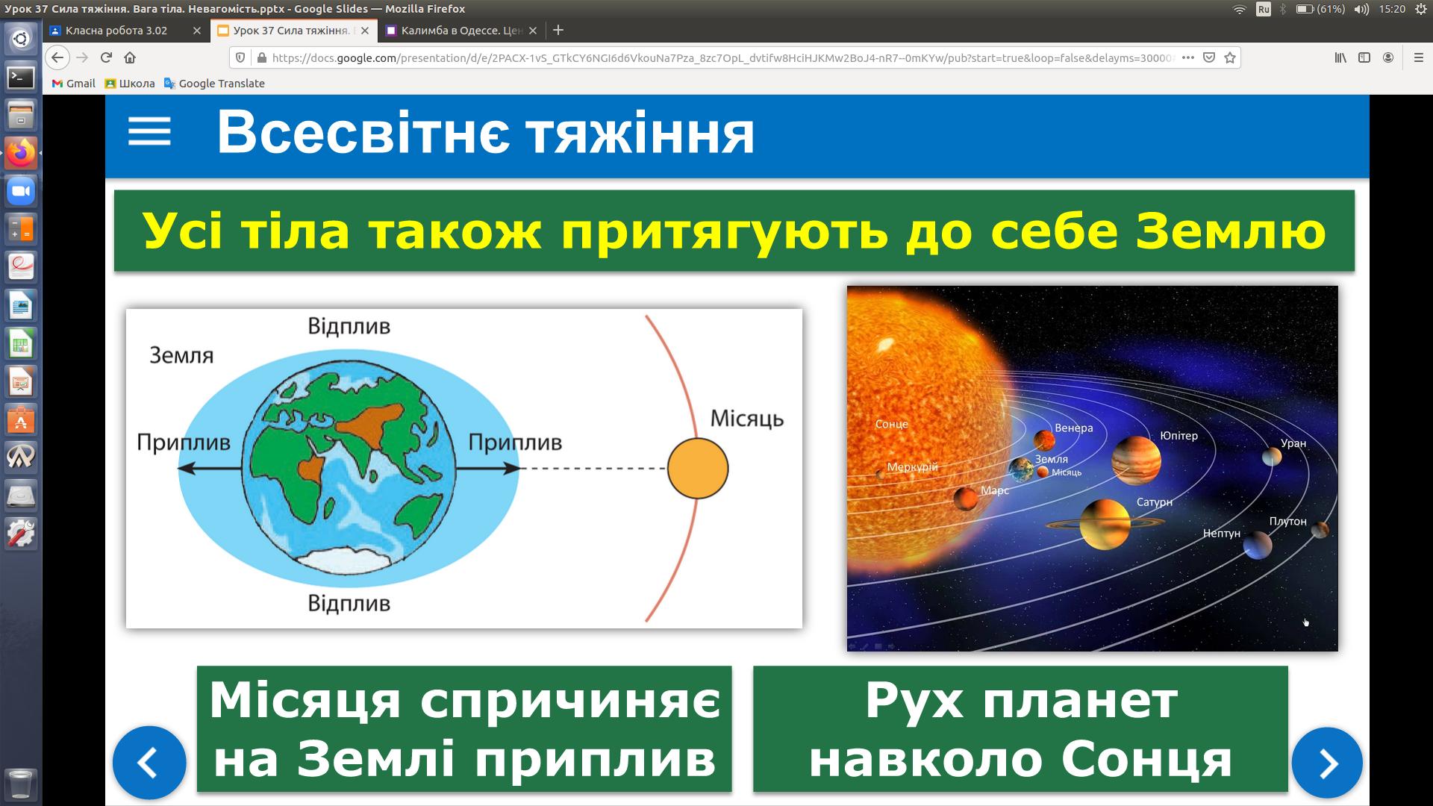This screenshot has height=806, width=1433.
Task: Reload the current page
Action: pyautogui.click(x=106, y=57)
